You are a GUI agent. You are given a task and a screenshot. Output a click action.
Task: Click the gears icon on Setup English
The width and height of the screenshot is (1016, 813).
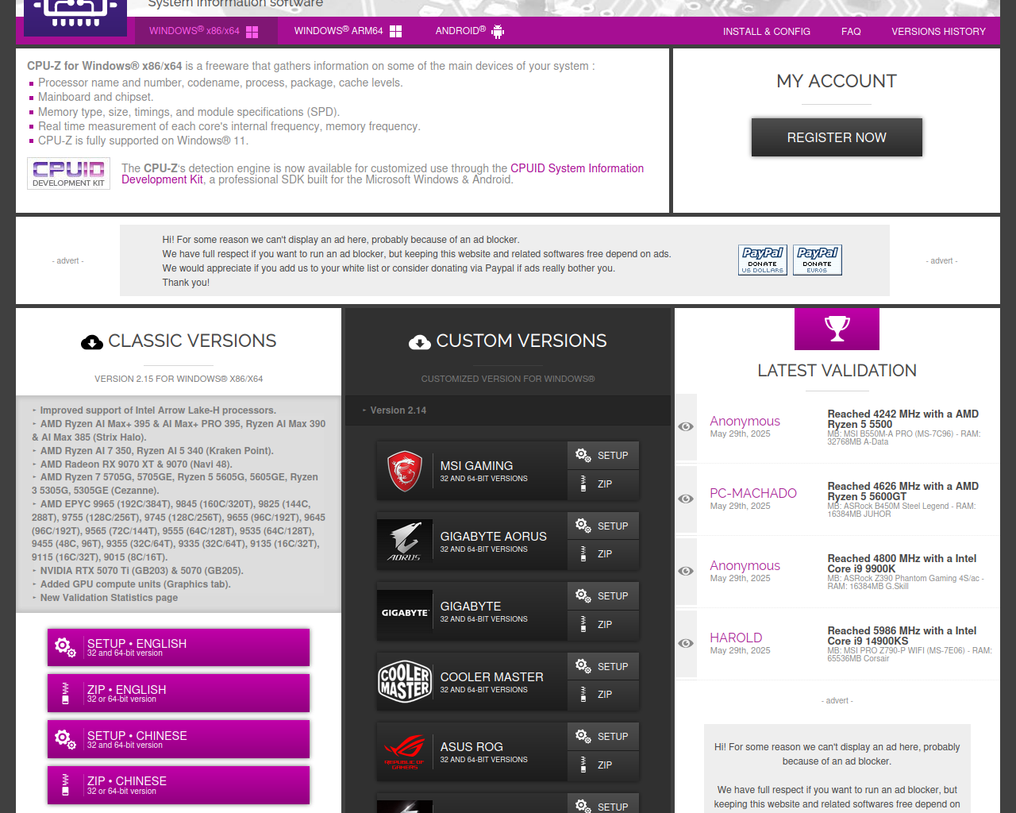tap(66, 648)
